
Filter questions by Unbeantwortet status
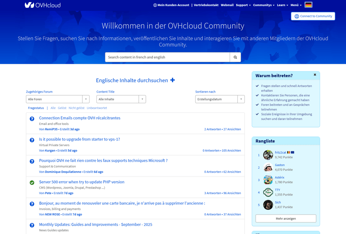[97, 108]
